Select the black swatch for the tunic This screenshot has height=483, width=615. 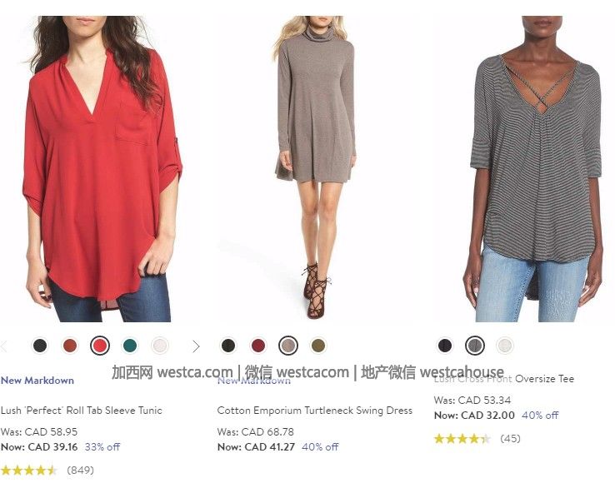coord(40,346)
